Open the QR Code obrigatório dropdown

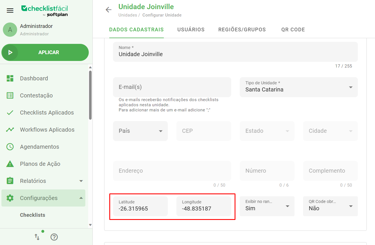(x=351, y=206)
